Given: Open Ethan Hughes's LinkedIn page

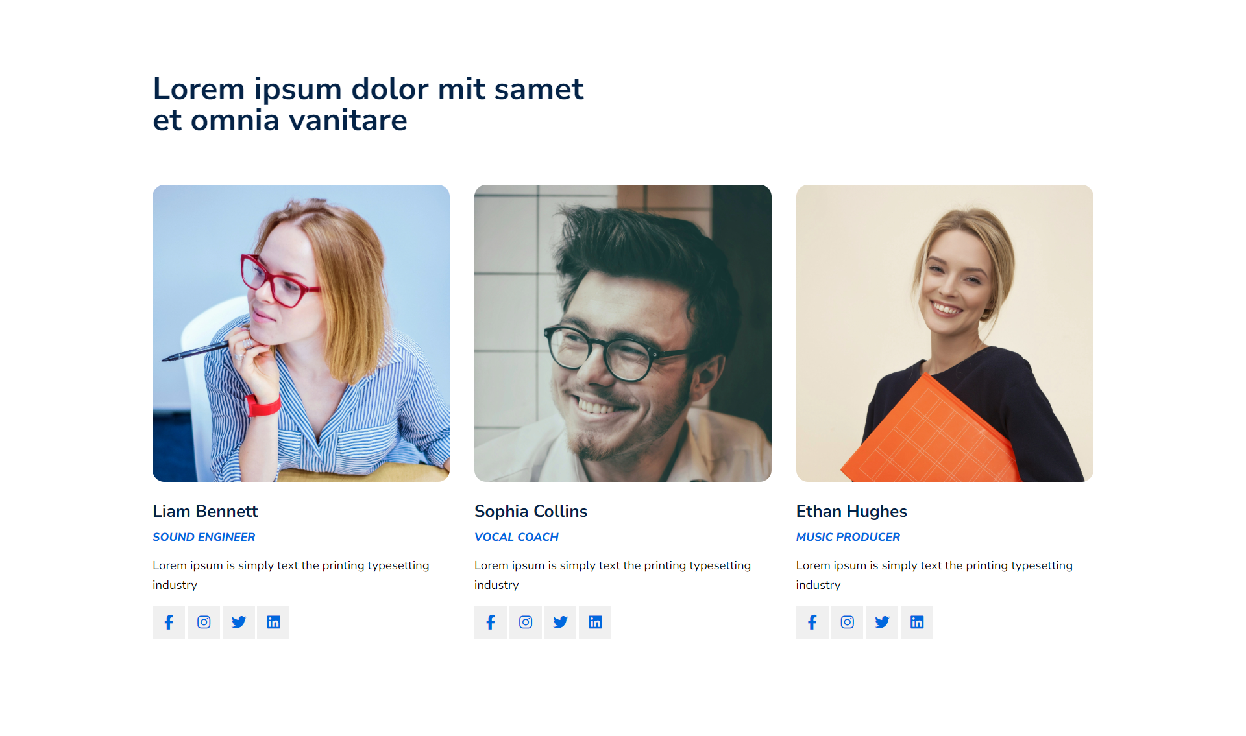Looking at the screenshot, I should coord(917,622).
